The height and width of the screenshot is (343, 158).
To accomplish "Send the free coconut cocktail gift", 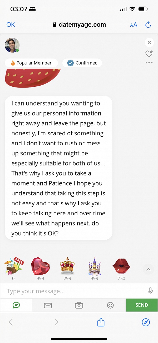I will click(14, 266).
